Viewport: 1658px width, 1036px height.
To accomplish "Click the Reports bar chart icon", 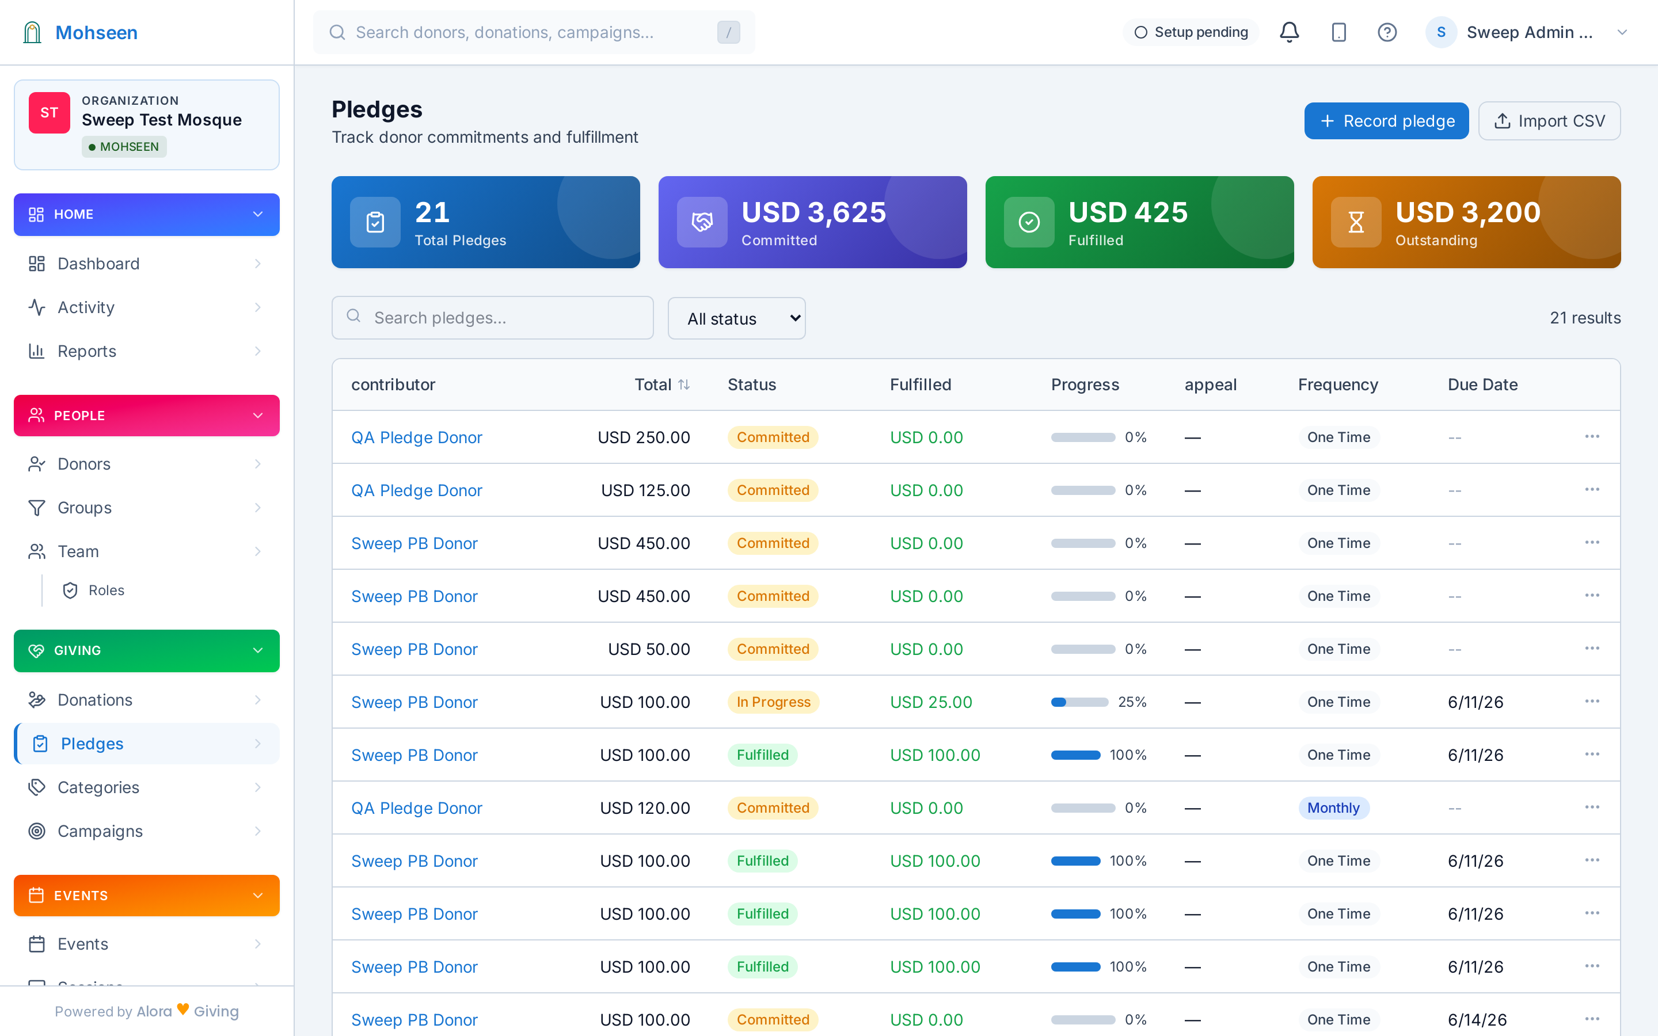I will [36, 351].
